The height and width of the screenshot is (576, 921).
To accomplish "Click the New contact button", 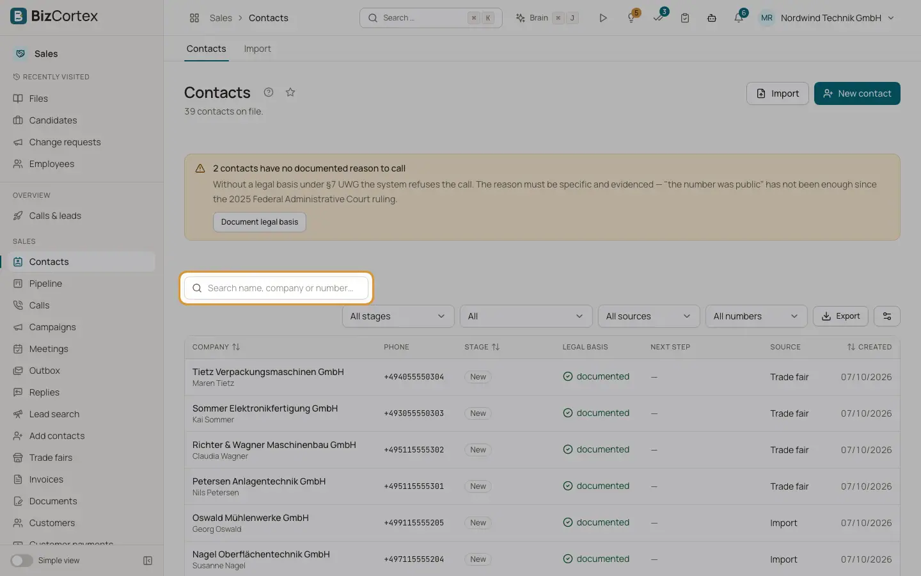I will coord(857,93).
